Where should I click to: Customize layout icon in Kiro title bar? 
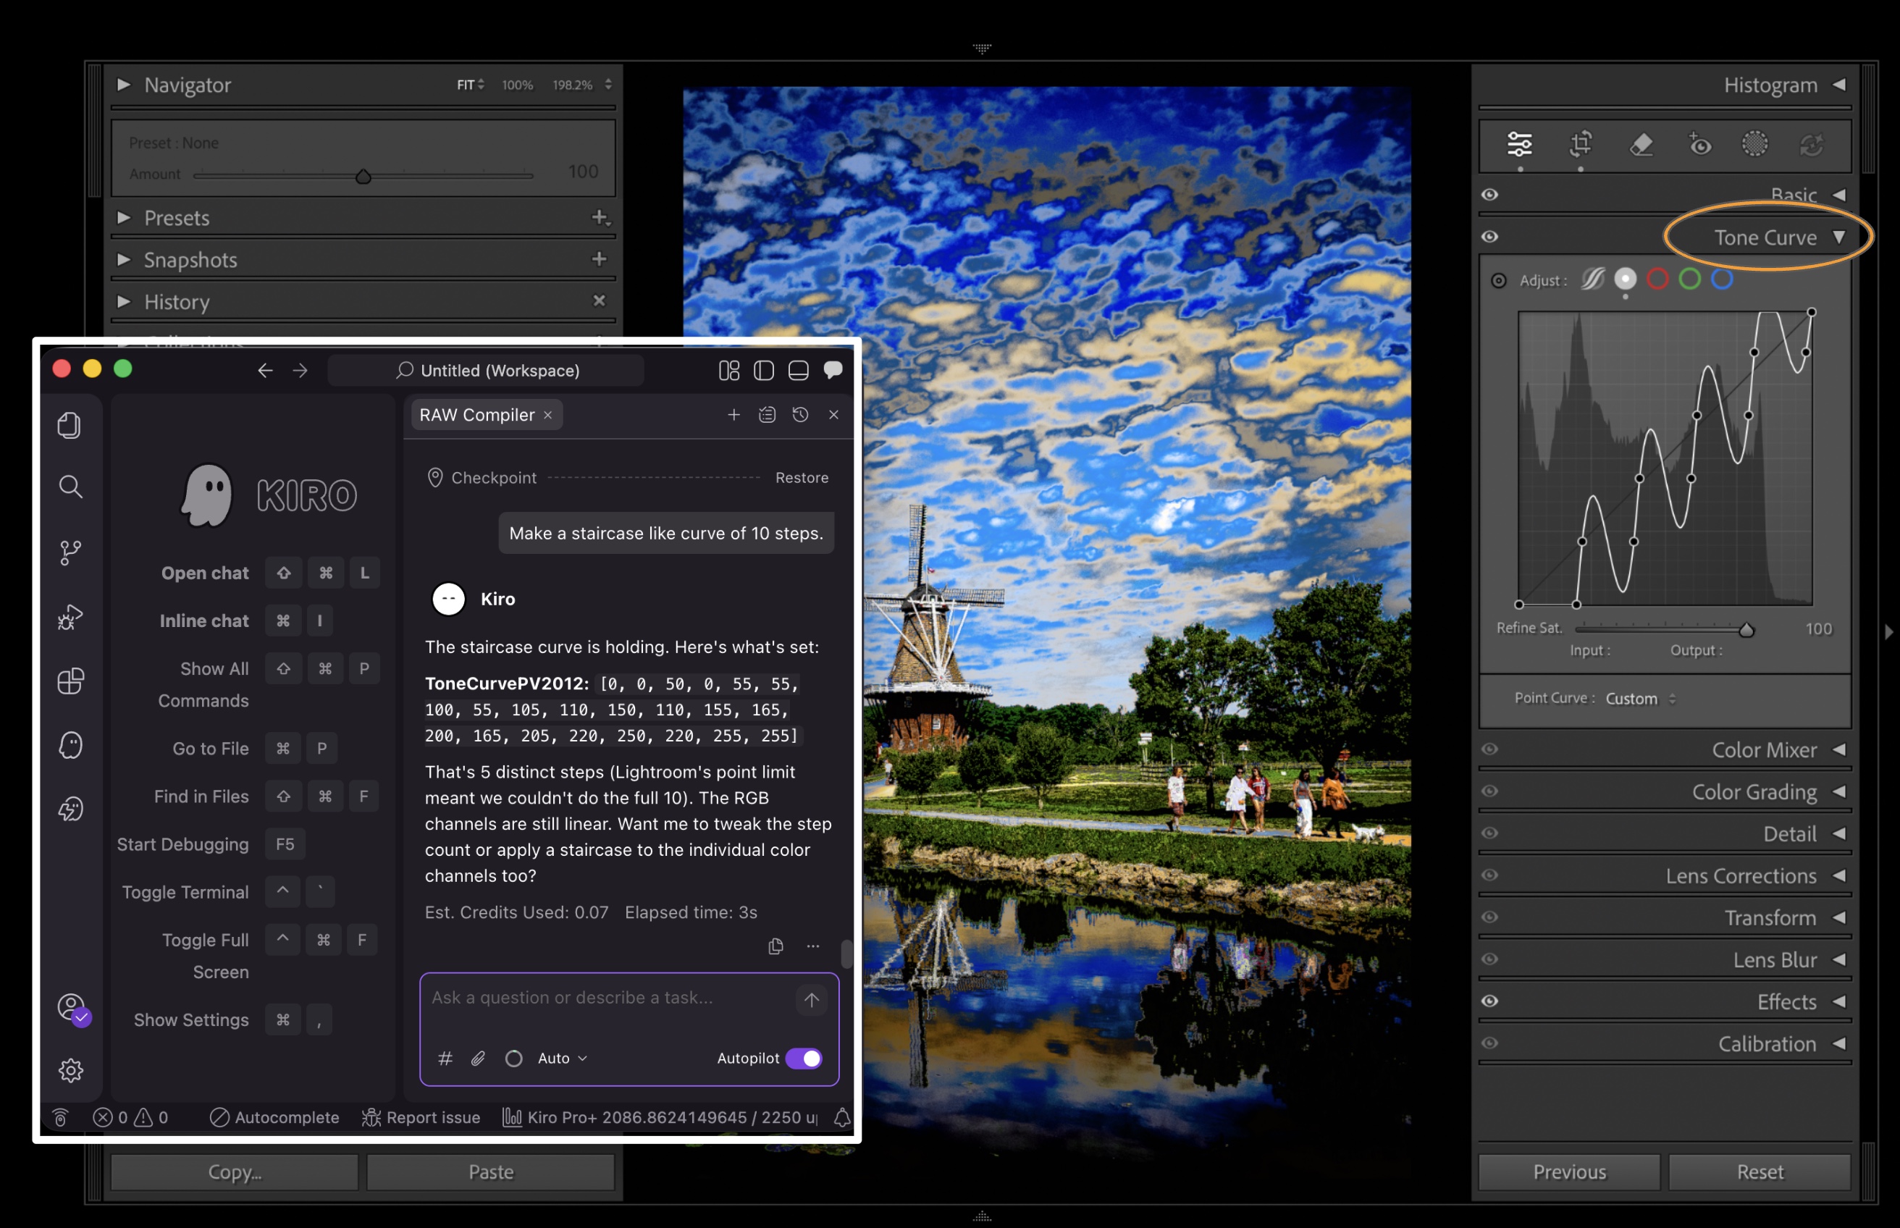click(728, 370)
